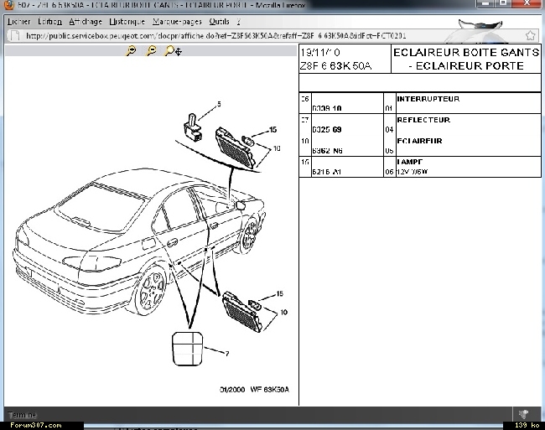The image size is (545, 430).
Task: Click the zoom in magnifier icon
Action: click(131, 51)
